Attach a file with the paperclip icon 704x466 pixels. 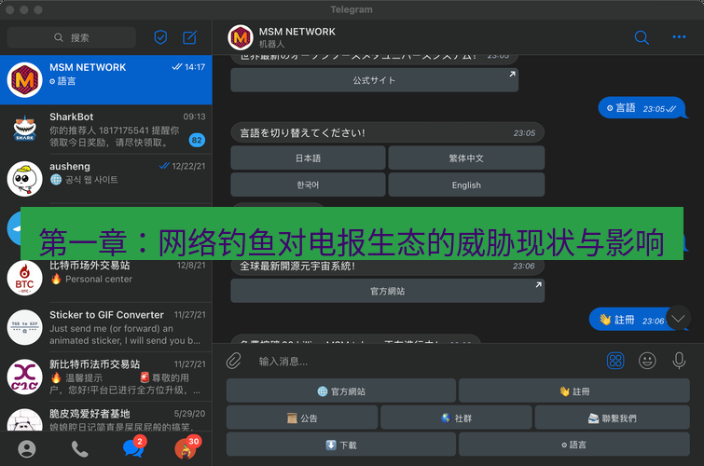point(233,361)
